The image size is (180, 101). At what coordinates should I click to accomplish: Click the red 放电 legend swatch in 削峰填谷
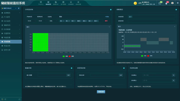148,56
